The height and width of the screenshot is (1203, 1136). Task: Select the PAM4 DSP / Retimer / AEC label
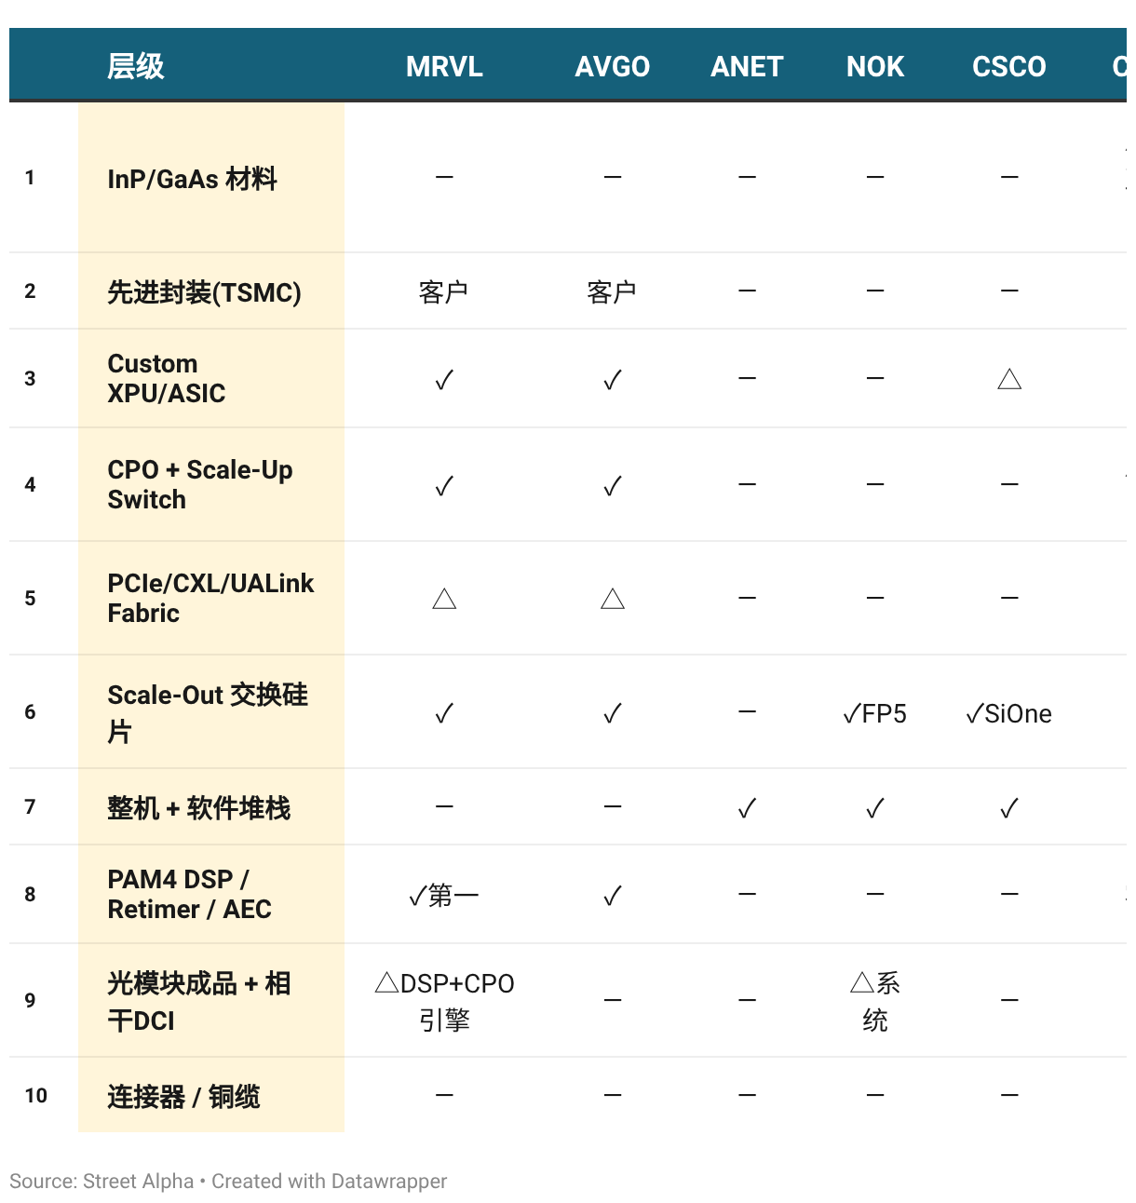[189, 894]
